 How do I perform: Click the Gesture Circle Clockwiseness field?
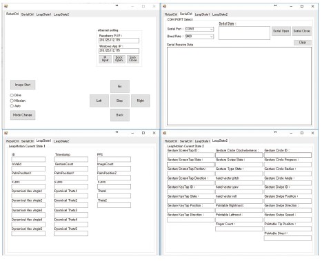pos(239,155)
